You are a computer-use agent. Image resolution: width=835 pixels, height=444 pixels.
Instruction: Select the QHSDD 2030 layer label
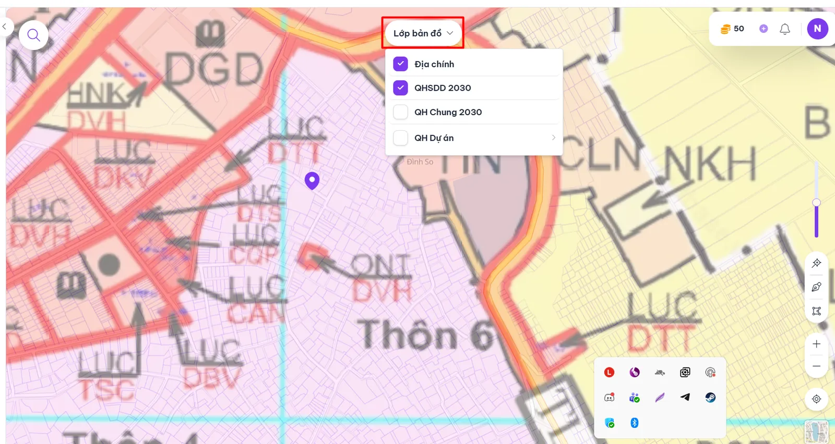(x=443, y=88)
